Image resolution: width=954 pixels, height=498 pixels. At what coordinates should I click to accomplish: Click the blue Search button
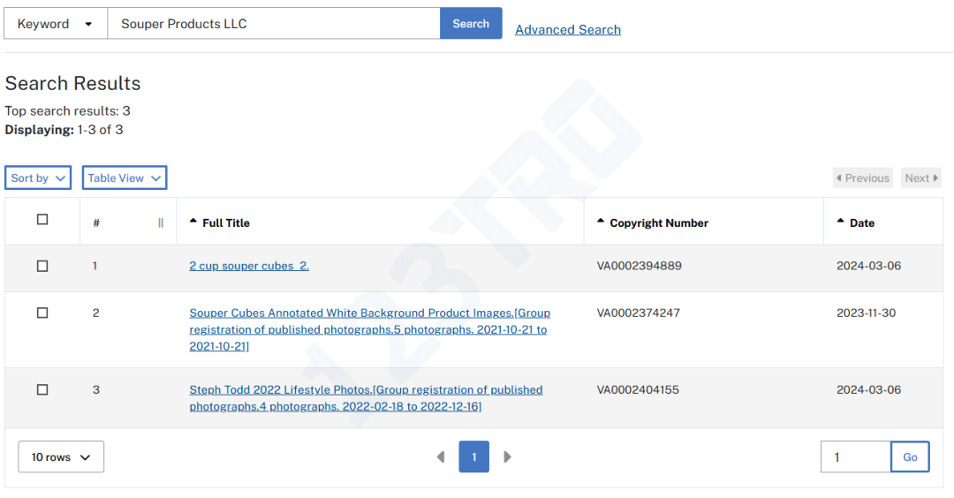(471, 24)
